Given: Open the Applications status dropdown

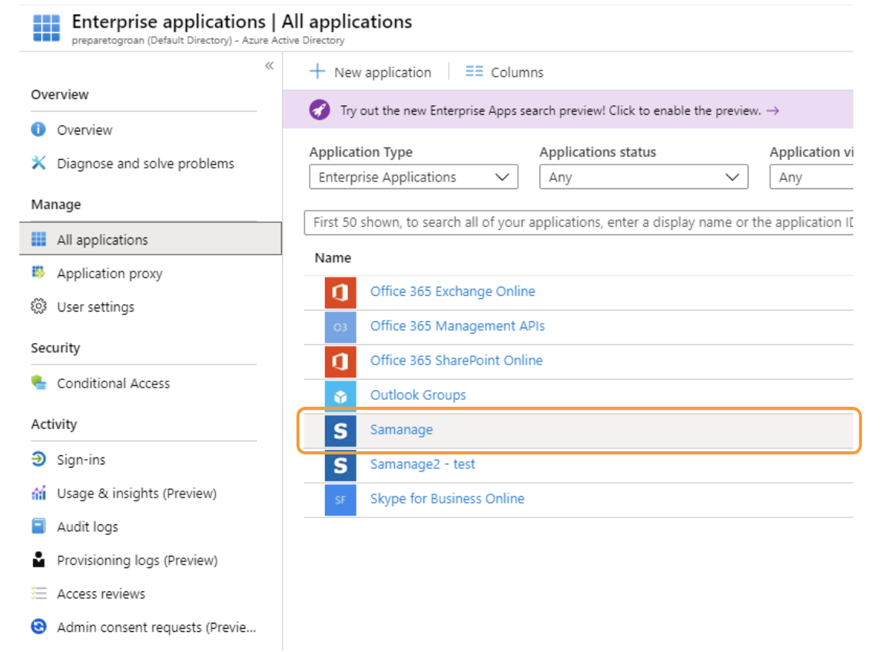Looking at the screenshot, I should click(643, 177).
